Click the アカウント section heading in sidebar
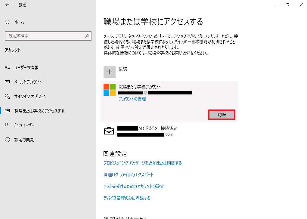Screen dimensions: 307x219 click(13, 50)
